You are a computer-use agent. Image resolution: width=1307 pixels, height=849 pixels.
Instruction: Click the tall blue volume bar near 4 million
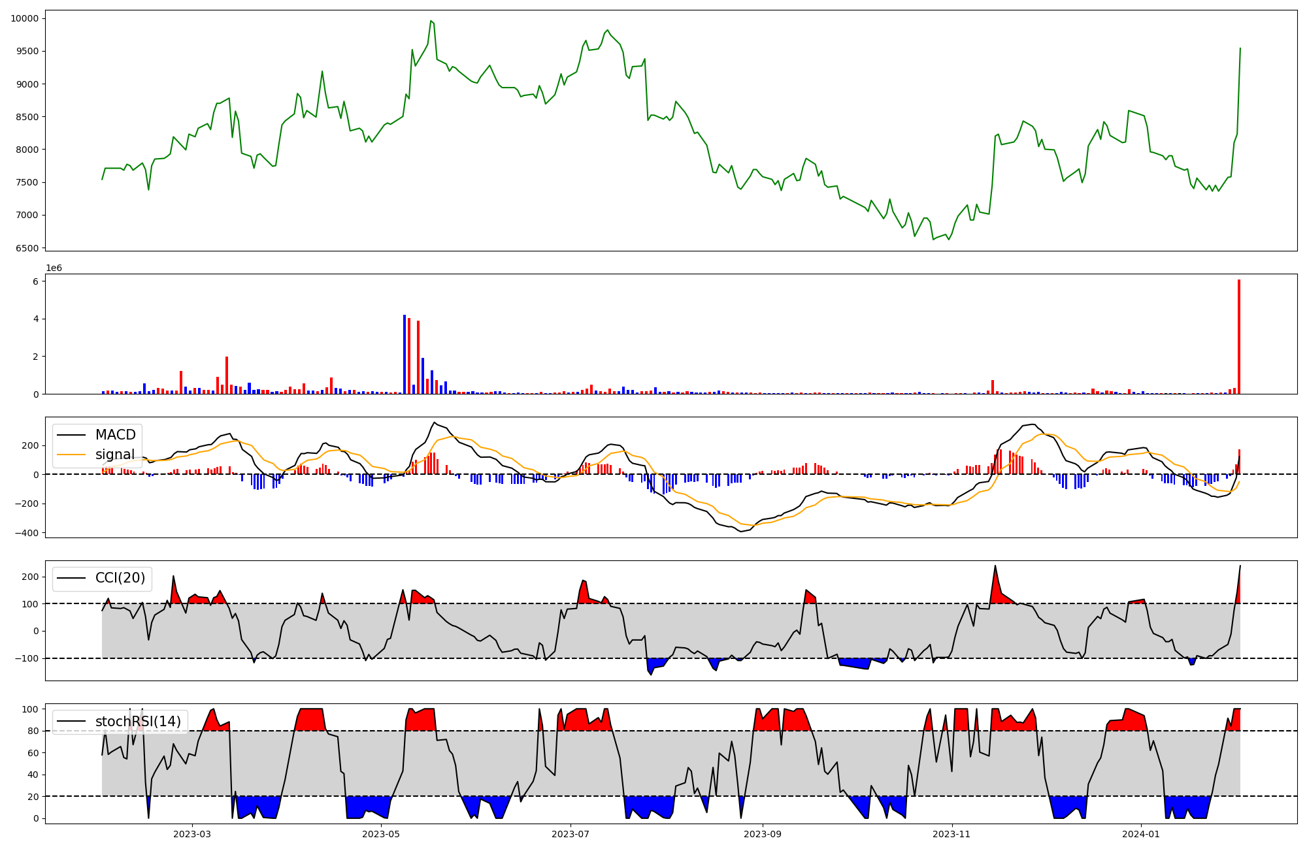[405, 354]
